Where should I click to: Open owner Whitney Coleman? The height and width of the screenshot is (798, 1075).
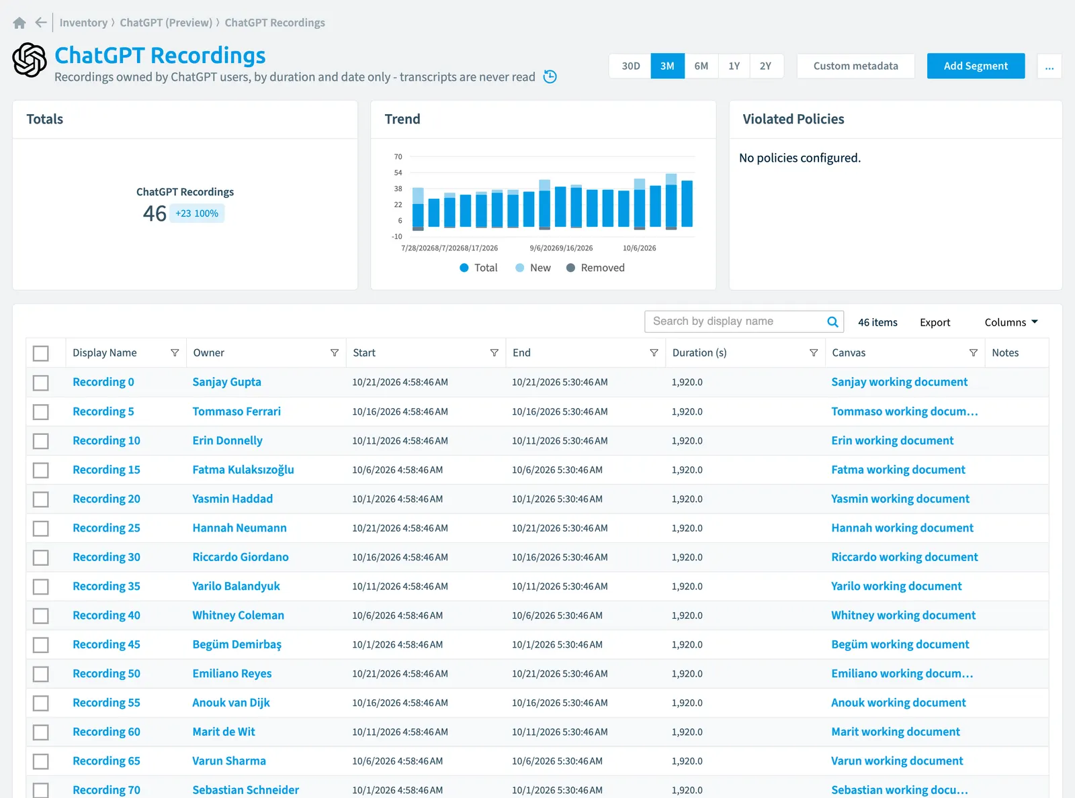tap(238, 615)
